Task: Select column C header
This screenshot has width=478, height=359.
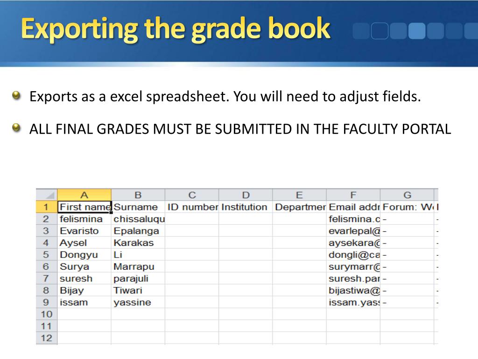Action: coord(192,195)
